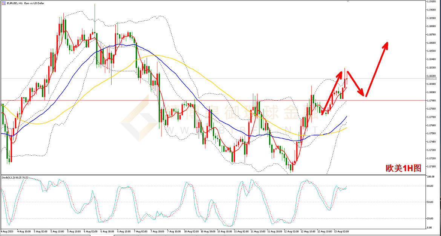This screenshot has width=441, height=236.
Task: Click the tip of the tallest red upward arrow
Action: (x=386, y=43)
